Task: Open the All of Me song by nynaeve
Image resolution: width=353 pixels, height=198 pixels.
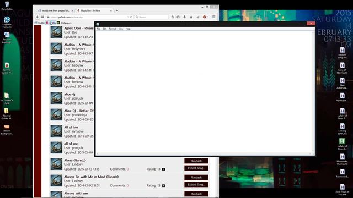Action: pyautogui.click(x=71, y=127)
